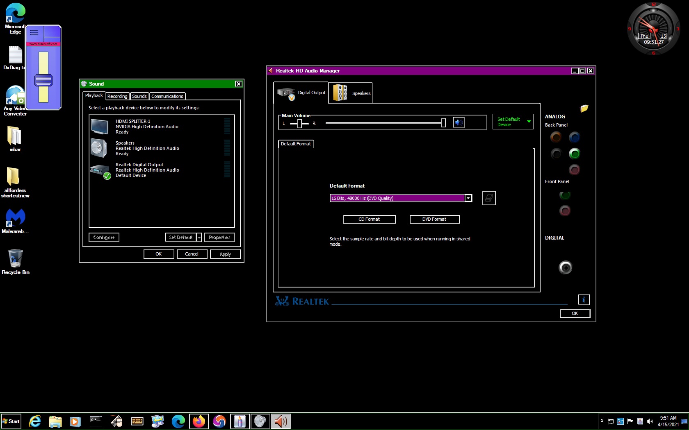Click Cancel in Sound dialog
The width and height of the screenshot is (689, 430).
tap(192, 254)
